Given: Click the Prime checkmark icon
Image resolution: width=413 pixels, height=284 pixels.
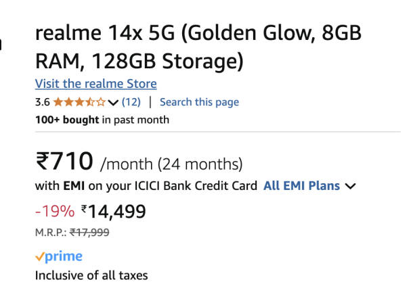Looking at the screenshot, I should pos(39,256).
